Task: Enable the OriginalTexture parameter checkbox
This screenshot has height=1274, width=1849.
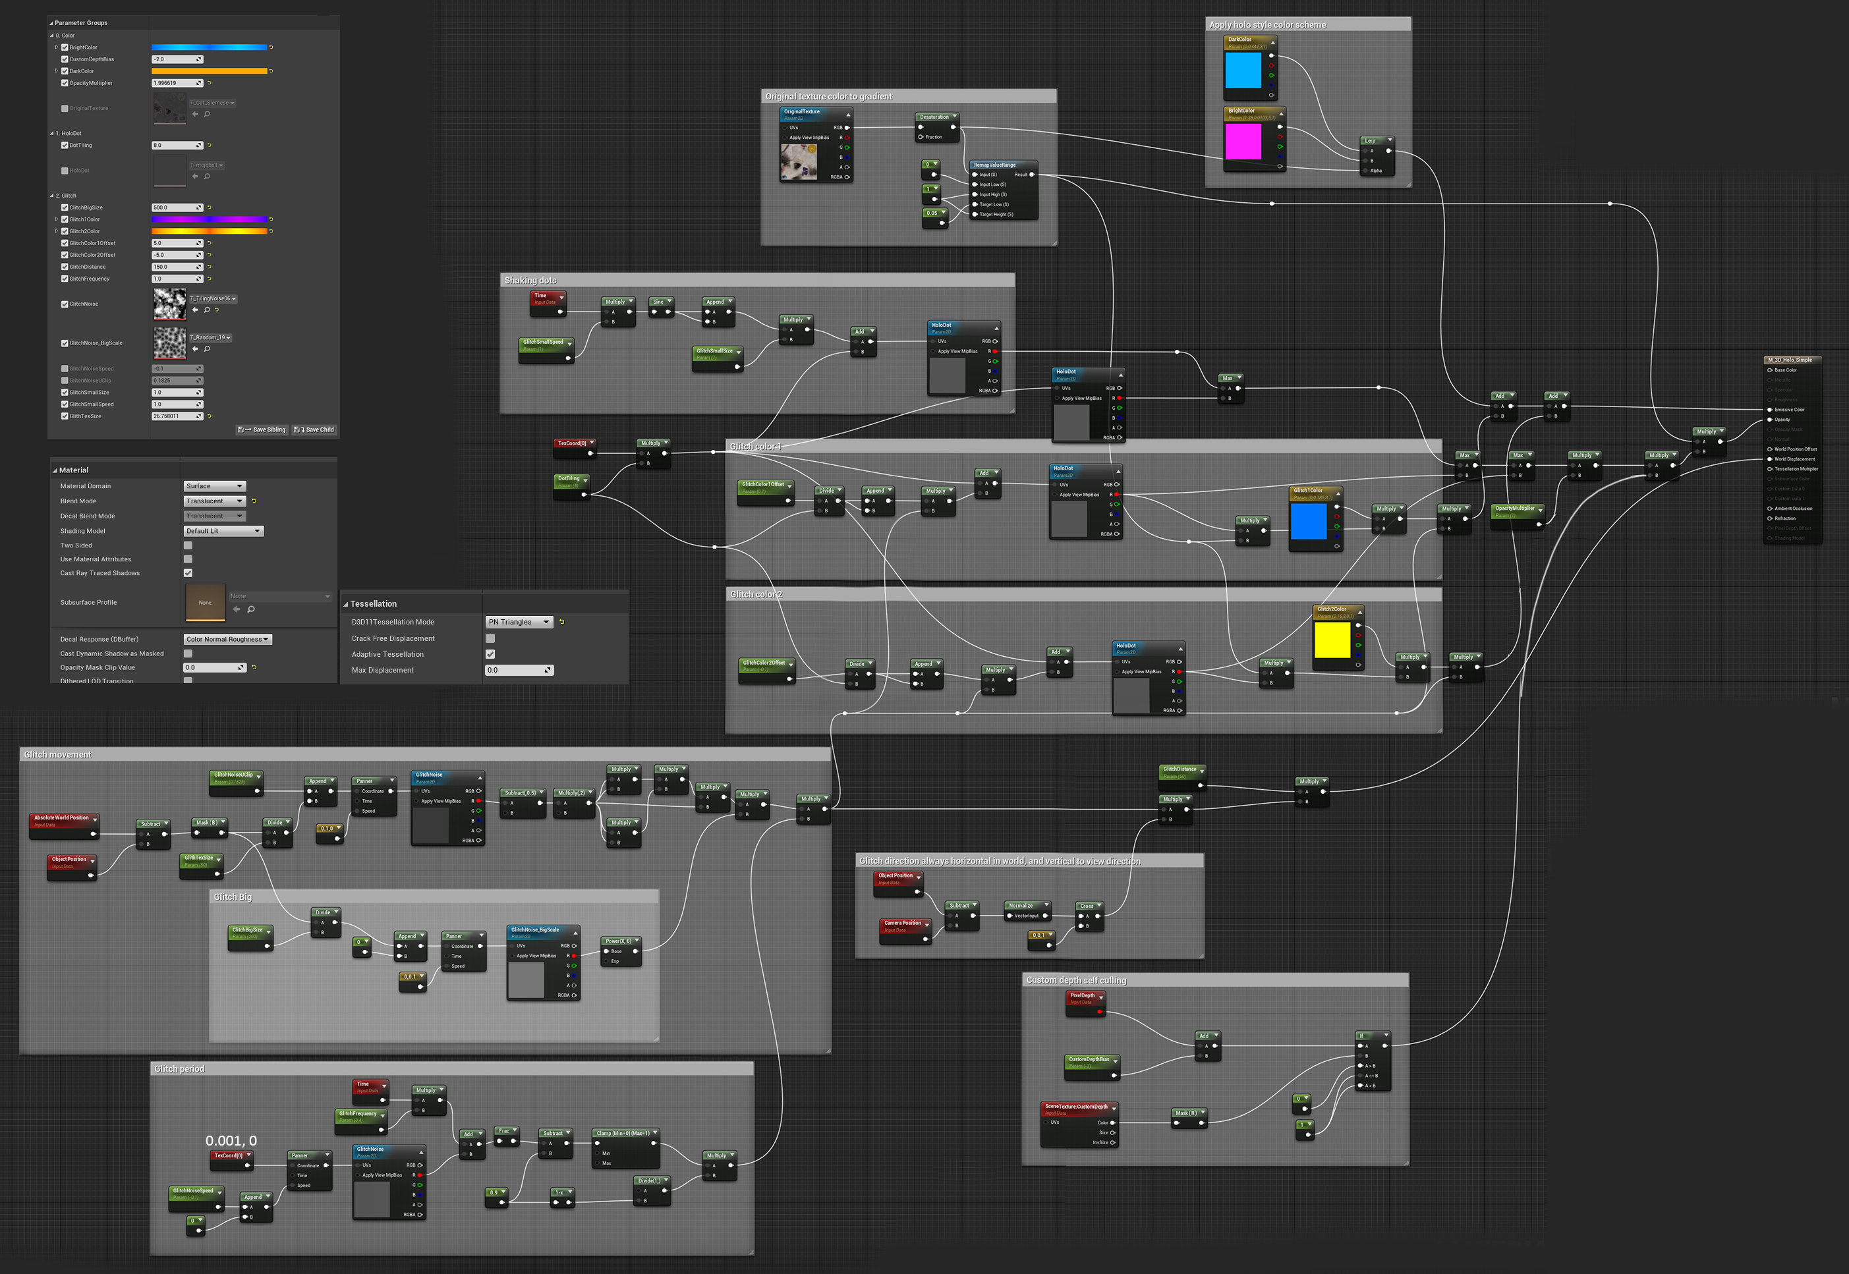Action: (65, 109)
